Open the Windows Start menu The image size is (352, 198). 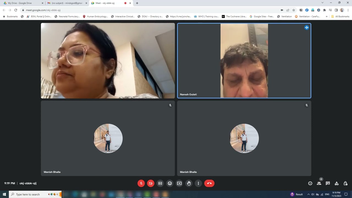pos(4,194)
